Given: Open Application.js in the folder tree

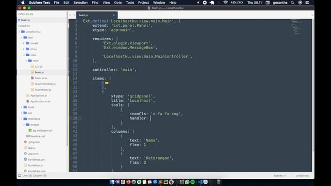Looking at the screenshot, I should (x=38, y=96).
